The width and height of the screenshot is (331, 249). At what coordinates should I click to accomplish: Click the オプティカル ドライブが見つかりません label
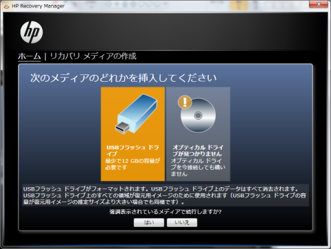[x=198, y=151]
